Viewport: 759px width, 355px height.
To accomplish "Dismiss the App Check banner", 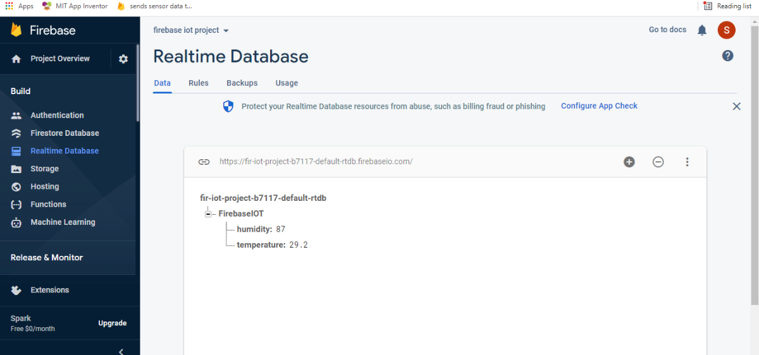I will click(737, 107).
